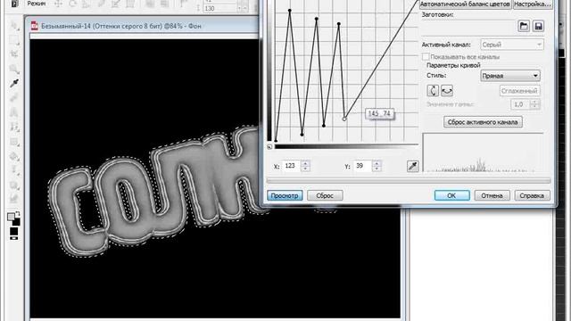Select the second peak node on the curve
571x321 pixels.
point(317,19)
